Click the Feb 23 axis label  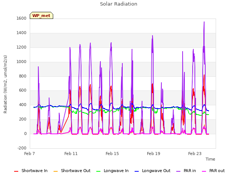(195, 154)
